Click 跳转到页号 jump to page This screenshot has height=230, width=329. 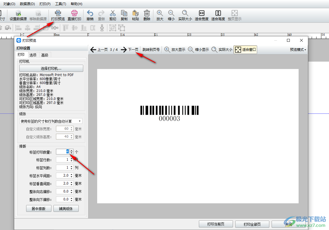(x=151, y=50)
